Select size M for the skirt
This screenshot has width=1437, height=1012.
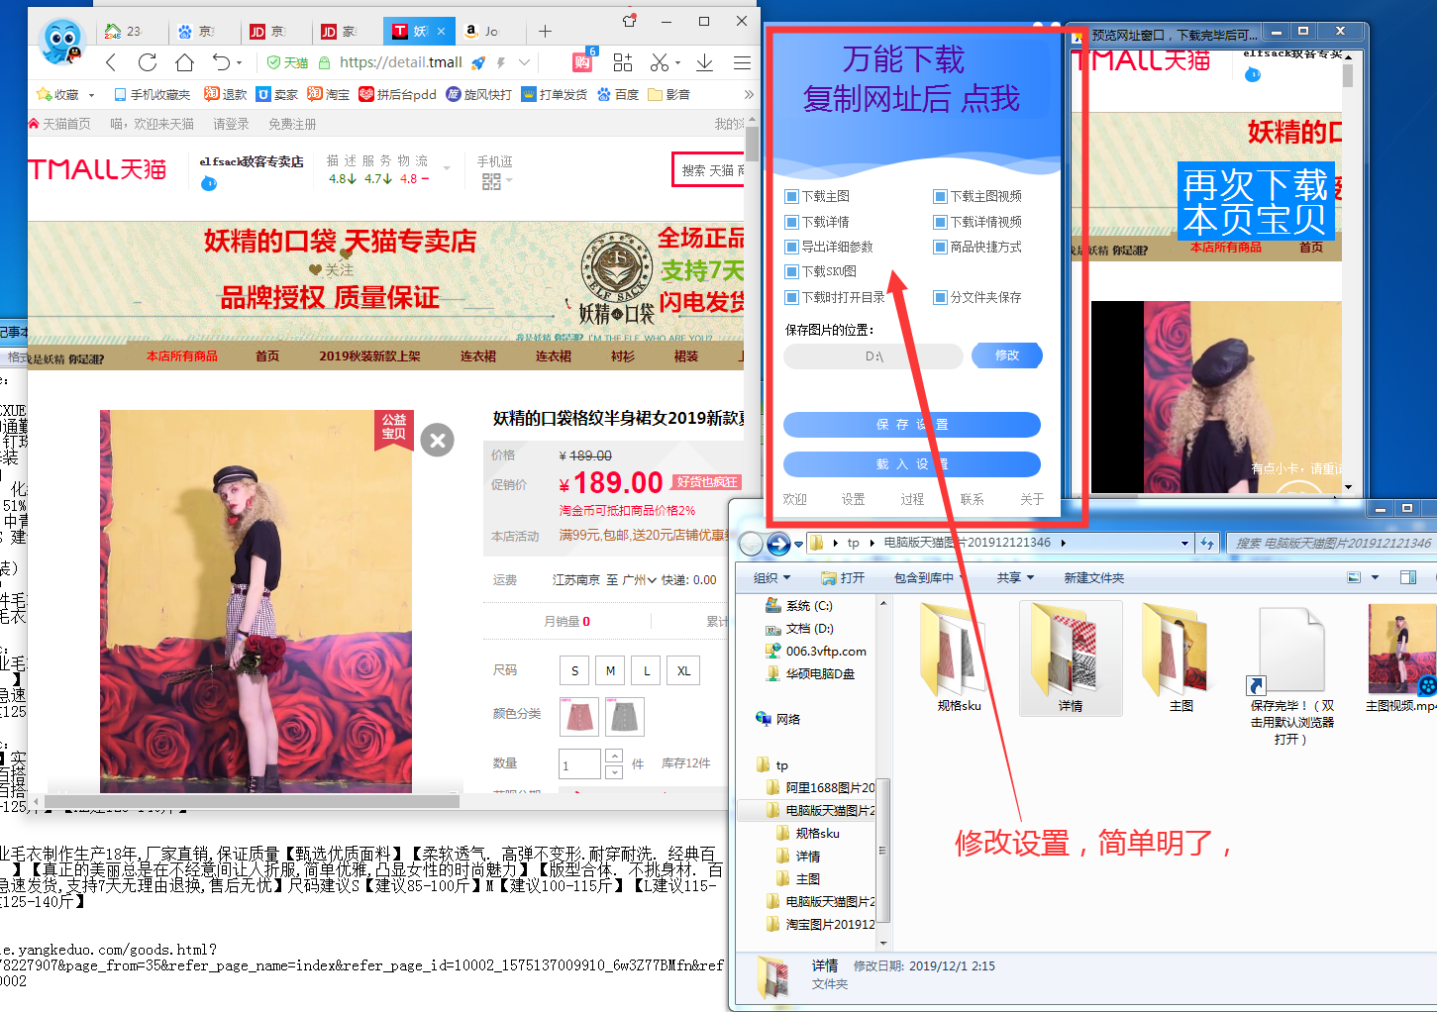click(x=610, y=670)
